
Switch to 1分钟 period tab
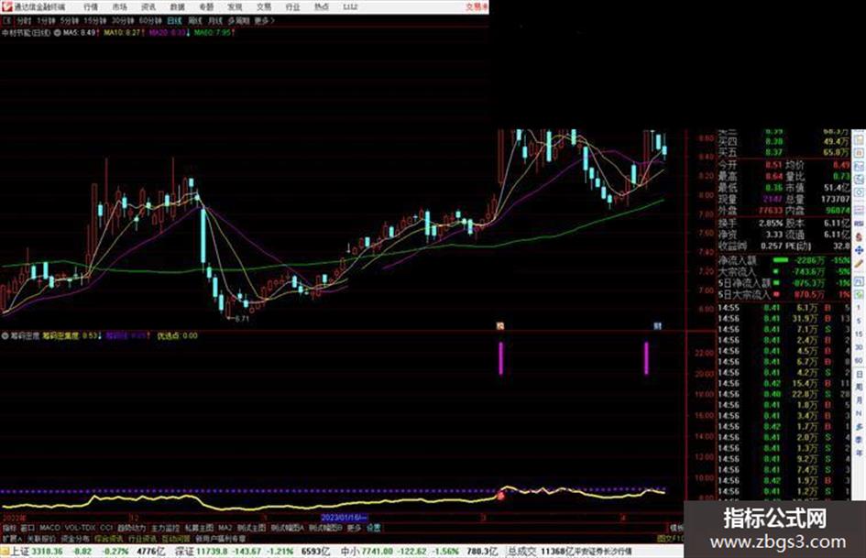[x=46, y=21]
